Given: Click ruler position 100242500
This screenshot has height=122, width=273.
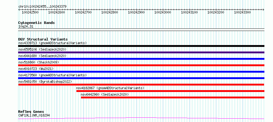Looking at the screenshot, I should (x=30, y=12).
